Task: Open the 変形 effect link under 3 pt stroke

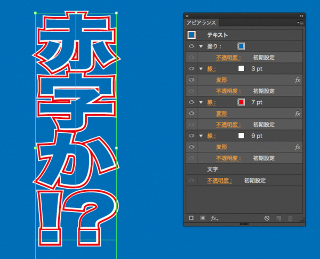Action: [x=222, y=80]
